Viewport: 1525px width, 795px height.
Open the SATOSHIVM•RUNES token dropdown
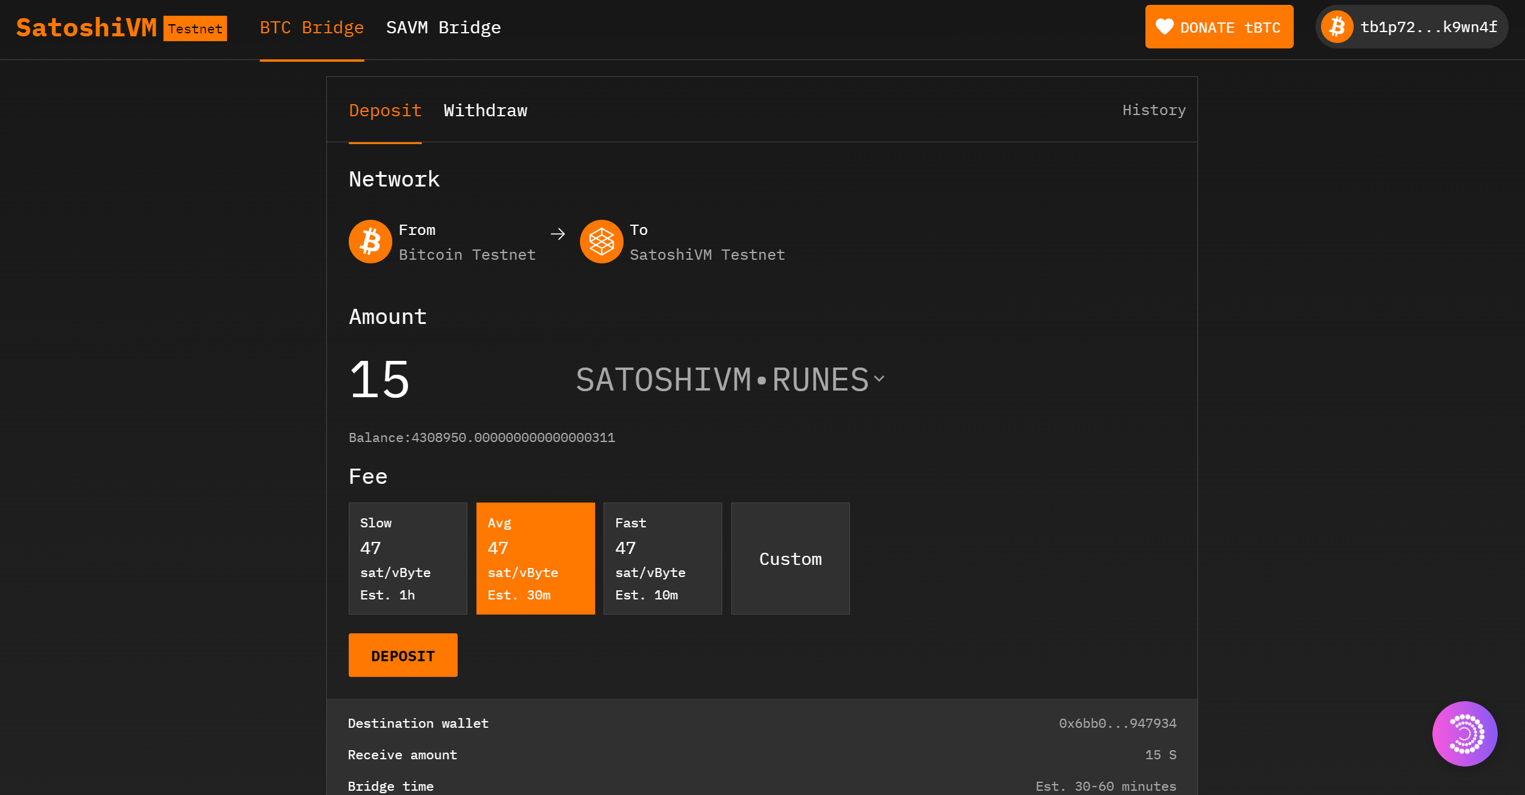(730, 380)
